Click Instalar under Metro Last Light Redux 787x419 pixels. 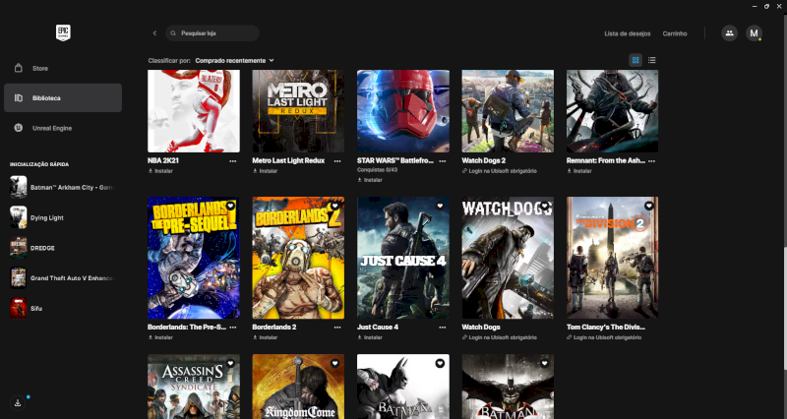pos(271,170)
